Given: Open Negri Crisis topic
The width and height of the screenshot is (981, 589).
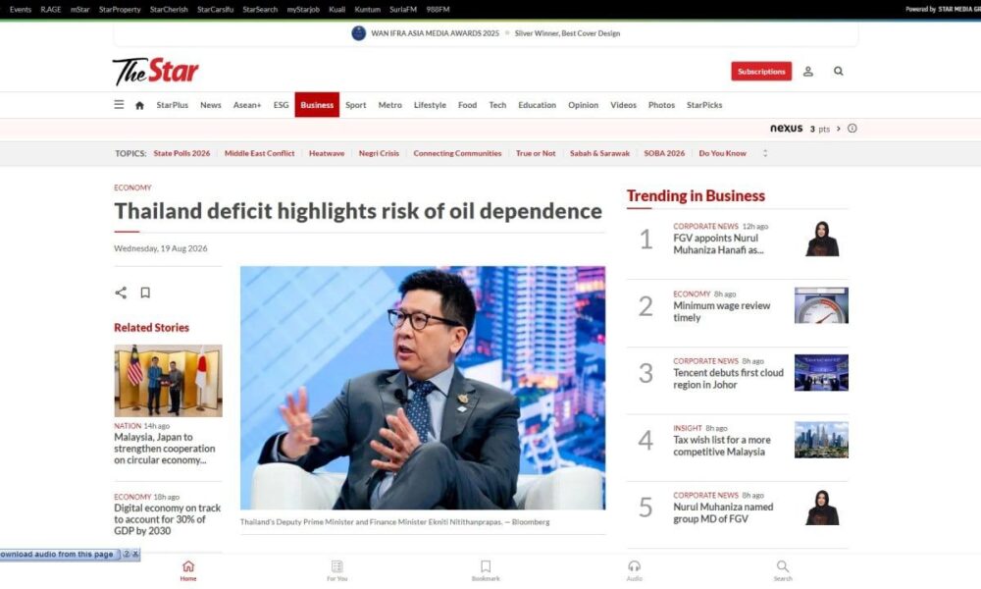Looking at the screenshot, I should click(379, 153).
